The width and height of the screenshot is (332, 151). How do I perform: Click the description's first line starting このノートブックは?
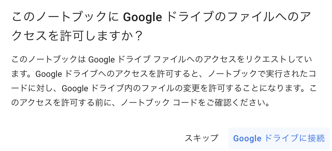162,60
